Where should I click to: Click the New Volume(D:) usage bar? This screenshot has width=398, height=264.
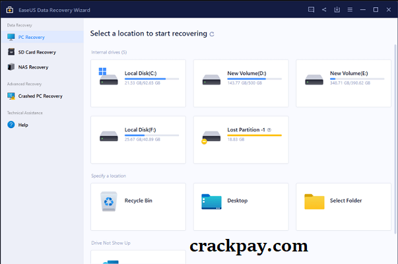254,79
